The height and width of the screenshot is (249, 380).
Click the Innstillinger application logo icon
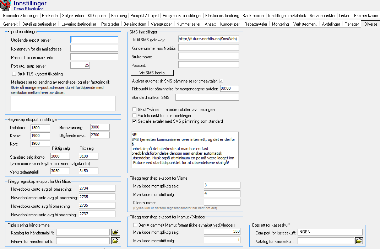point(6,6)
